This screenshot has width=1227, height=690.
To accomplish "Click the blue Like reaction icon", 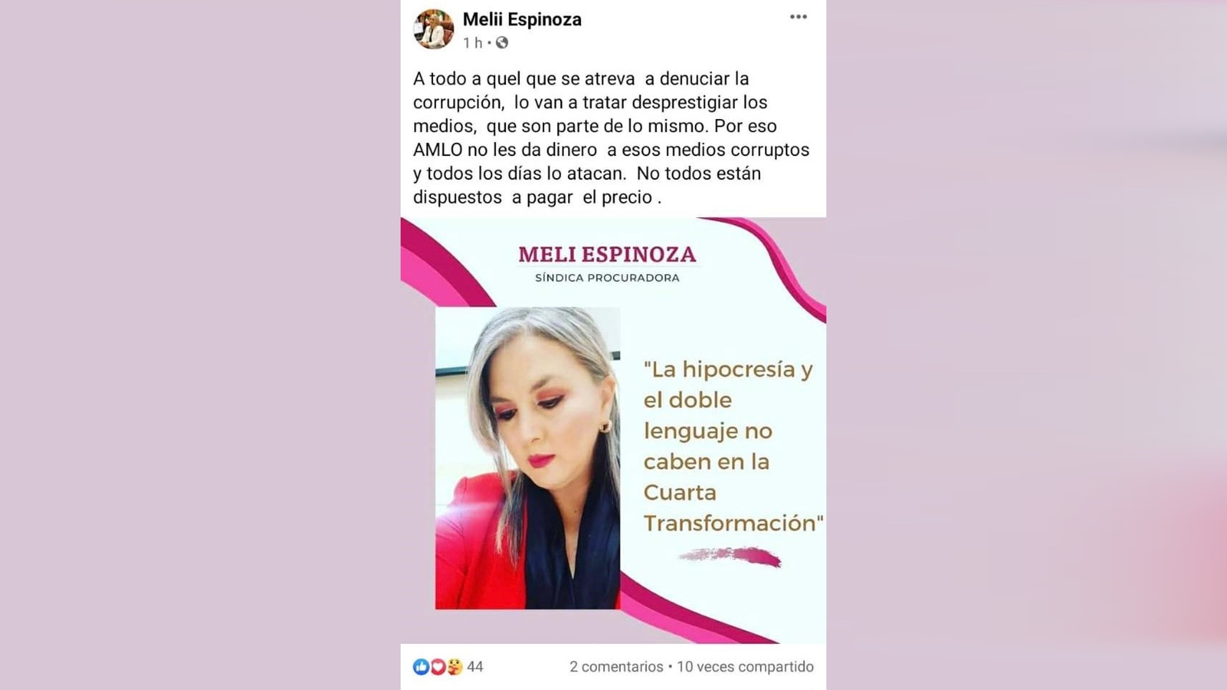I will coord(421,667).
